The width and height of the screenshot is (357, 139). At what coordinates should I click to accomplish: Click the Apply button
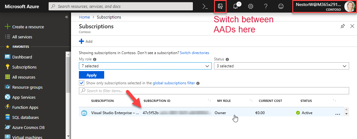click(91, 75)
